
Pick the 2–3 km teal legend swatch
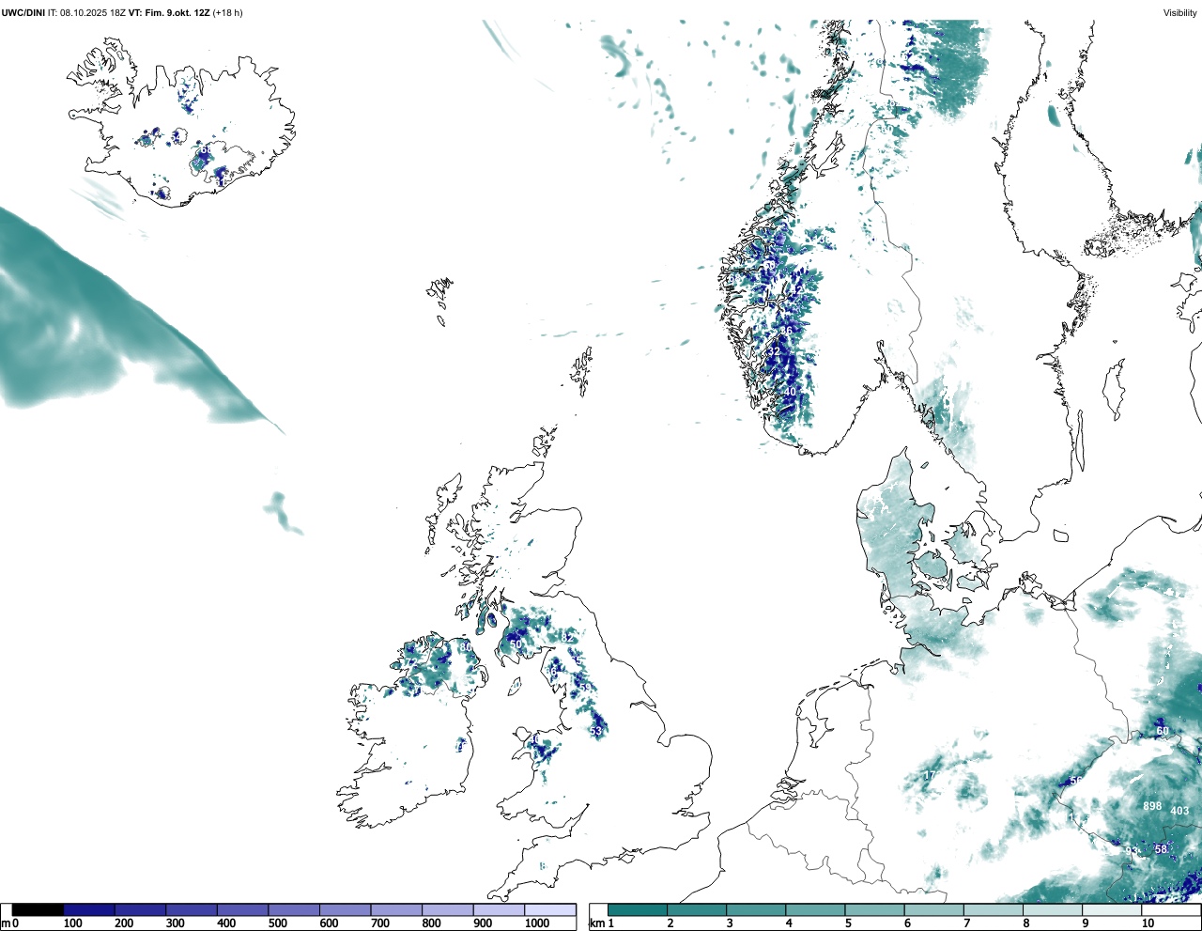(697, 910)
